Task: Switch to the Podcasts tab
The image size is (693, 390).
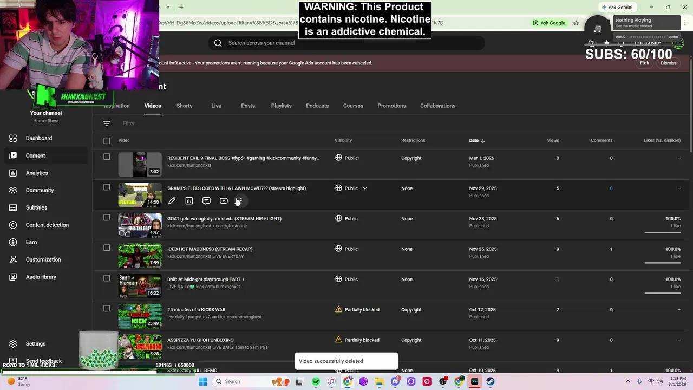Action: click(317, 106)
